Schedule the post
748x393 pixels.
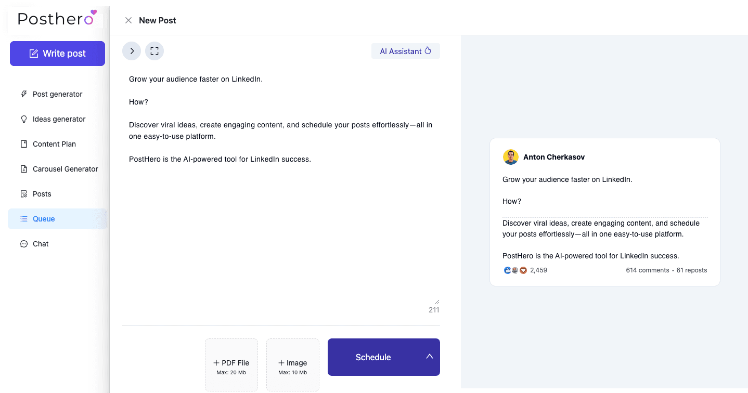pyautogui.click(x=373, y=357)
